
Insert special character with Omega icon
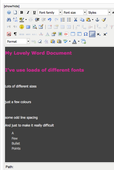[86, 34]
